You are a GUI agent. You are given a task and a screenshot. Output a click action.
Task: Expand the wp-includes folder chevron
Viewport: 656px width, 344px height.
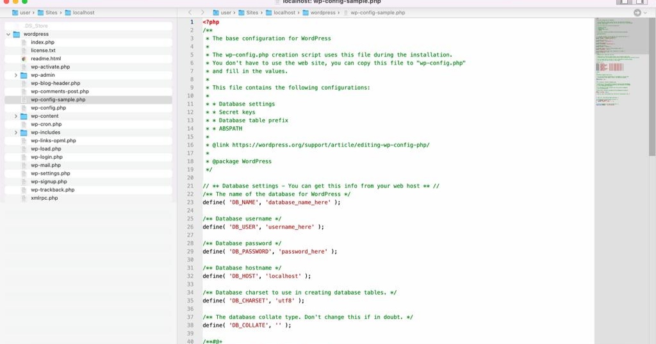[16, 133]
